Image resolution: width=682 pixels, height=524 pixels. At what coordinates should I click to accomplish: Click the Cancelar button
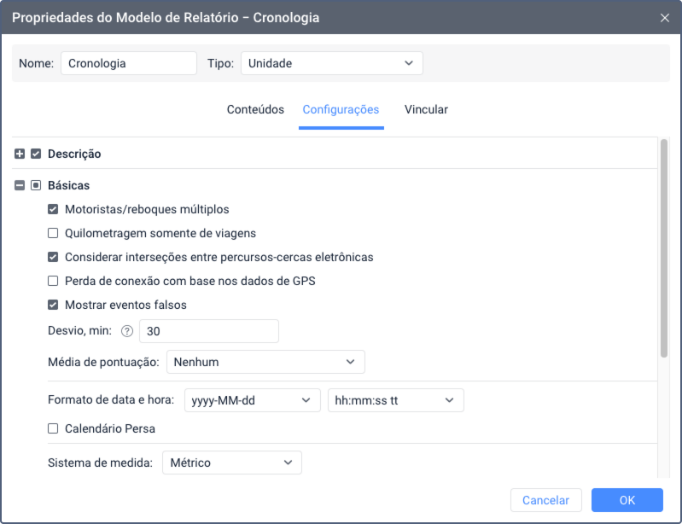(546, 500)
